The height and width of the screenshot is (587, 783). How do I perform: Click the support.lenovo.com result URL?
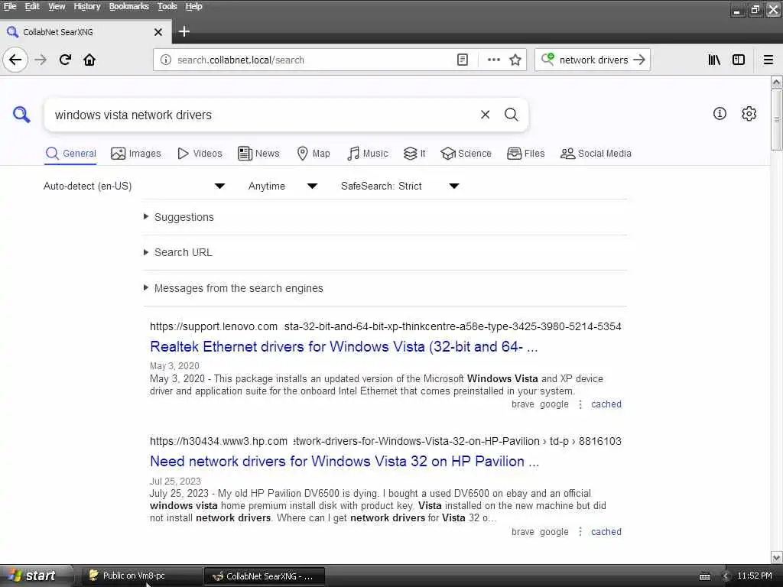tap(385, 326)
